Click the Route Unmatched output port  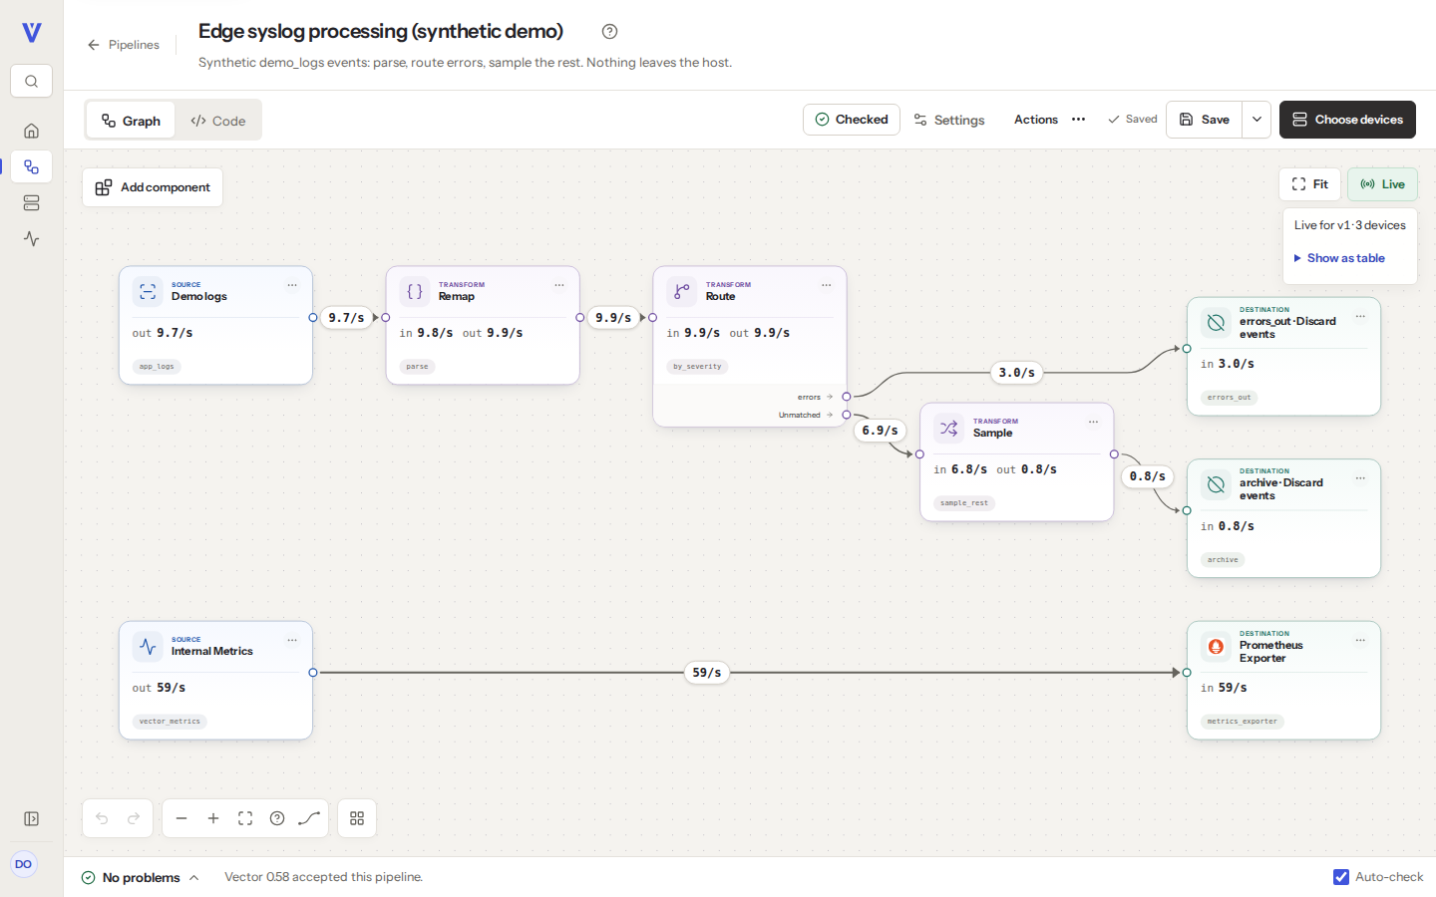pyautogui.click(x=847, y=415)
